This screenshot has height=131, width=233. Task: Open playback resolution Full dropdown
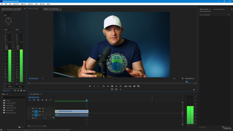tap(176, 79)
